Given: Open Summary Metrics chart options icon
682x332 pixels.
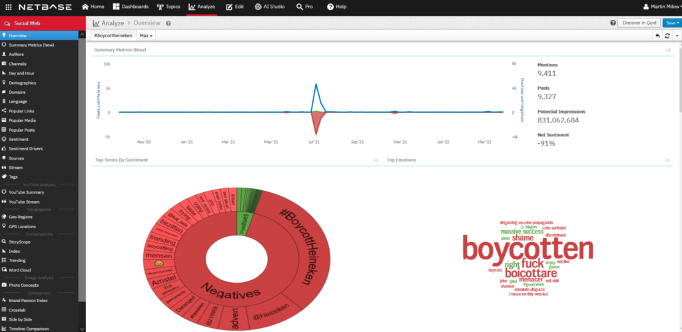Looking at the screenshot, I should [x=668, y=50].
